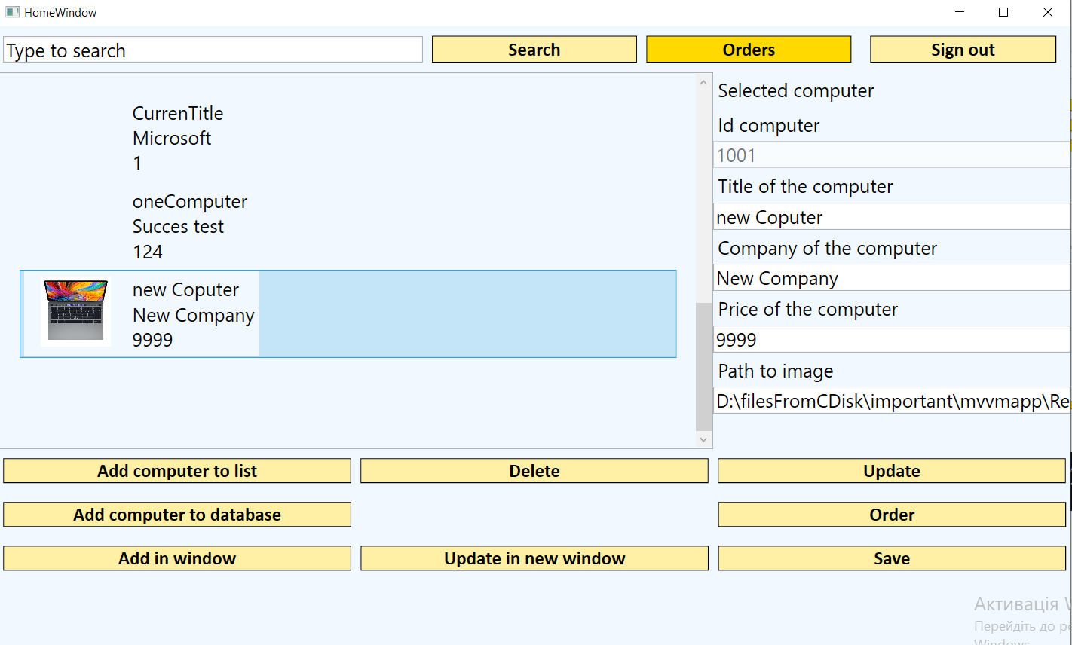Click the Search button
Screen dimensions: 1072x645
tap(534, 50)
